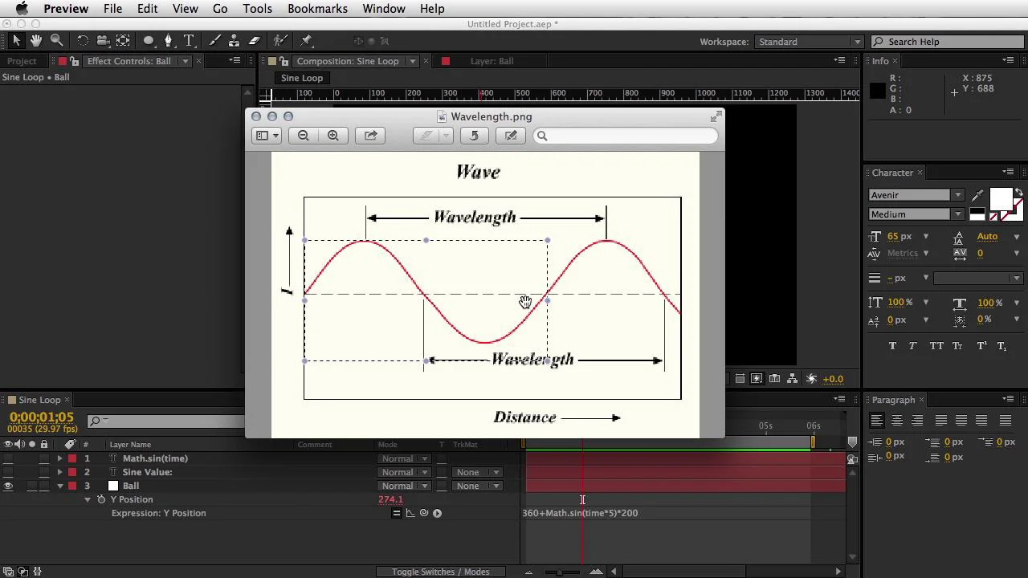Select the Rotation tool
The image size is (1028, 578).
(83, 40)
